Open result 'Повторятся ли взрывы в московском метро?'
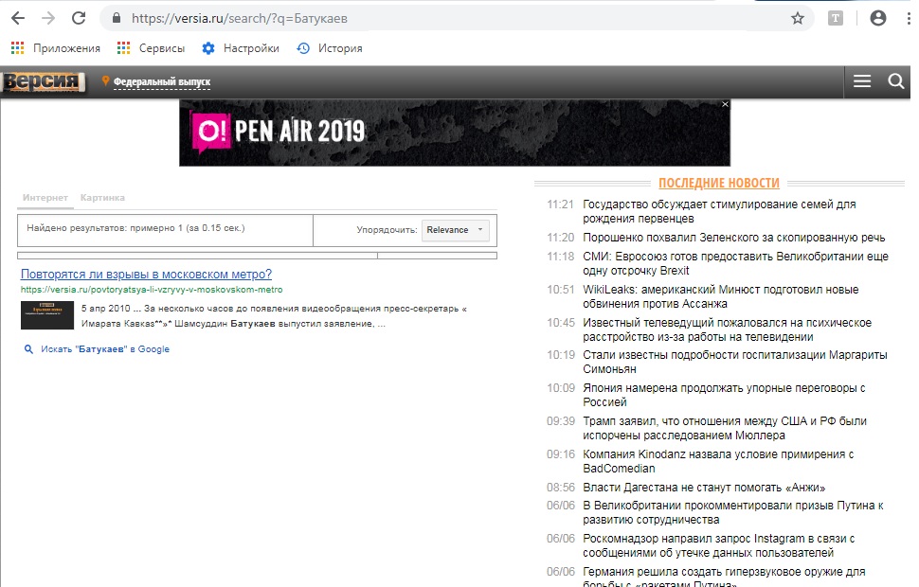This screenshot has height=587, width=919. pyautogui.click(x=146, y=275)
